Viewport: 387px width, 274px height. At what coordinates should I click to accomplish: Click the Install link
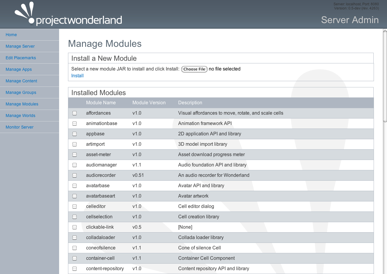78,76
